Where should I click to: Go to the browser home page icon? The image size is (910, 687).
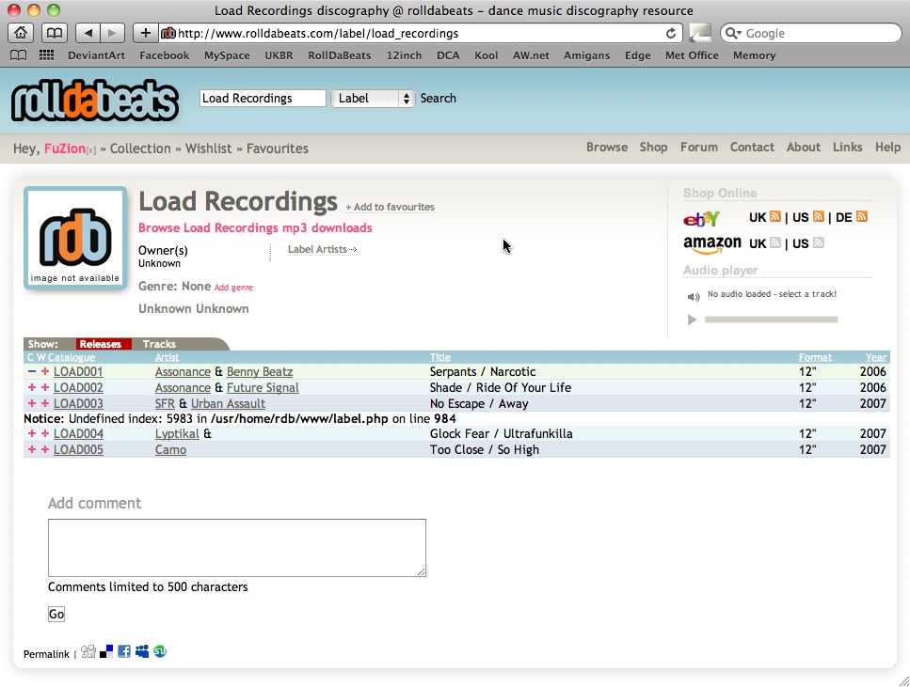click(x=21, y=33)
